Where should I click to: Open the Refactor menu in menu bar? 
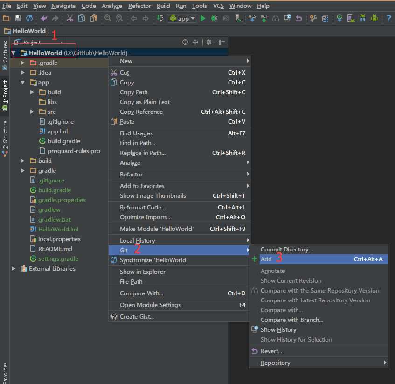point(139,6)
